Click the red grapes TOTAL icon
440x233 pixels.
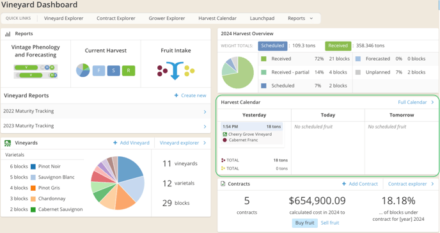(x=223, y=160)
